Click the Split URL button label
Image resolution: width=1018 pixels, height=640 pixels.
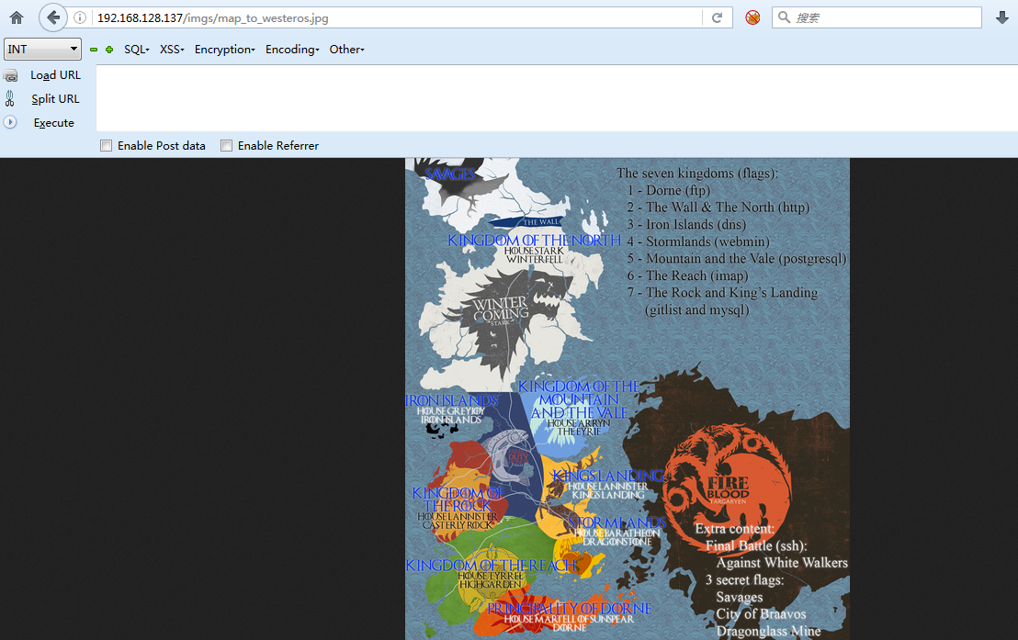(x=55, y=98)
